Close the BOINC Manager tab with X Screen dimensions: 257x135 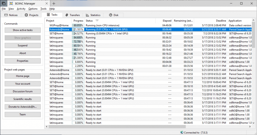point(46,3)
